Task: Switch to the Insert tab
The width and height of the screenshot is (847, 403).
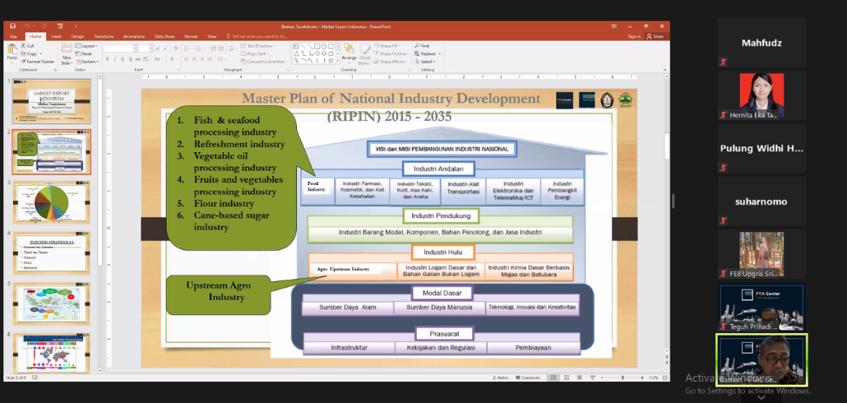Action: (56, 36)
